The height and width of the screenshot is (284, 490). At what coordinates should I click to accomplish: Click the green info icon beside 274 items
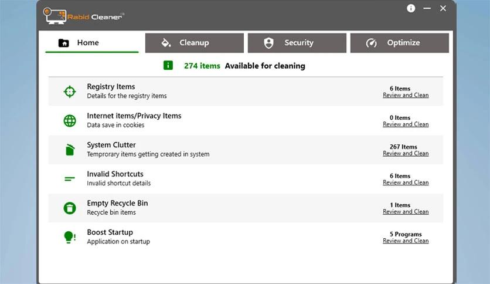pyautogui.click(x=168, y=65)
